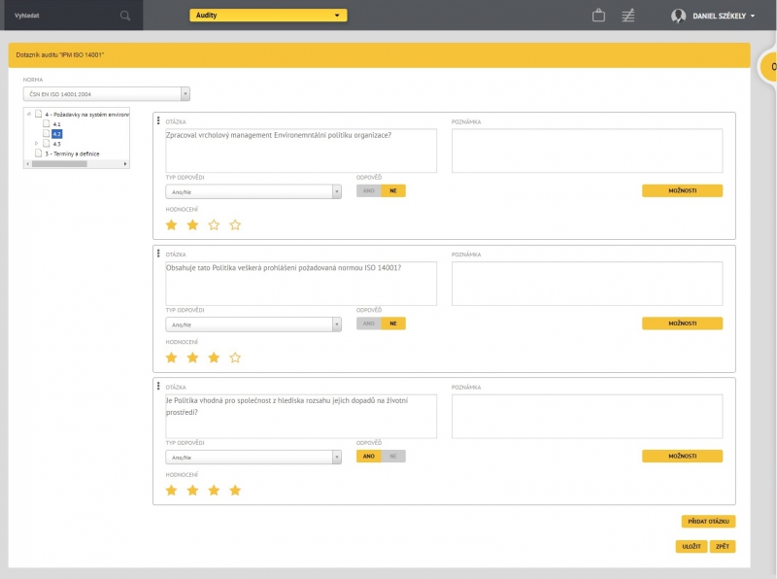
Task: Open the shopping bag icon in header
Action: 598,16
